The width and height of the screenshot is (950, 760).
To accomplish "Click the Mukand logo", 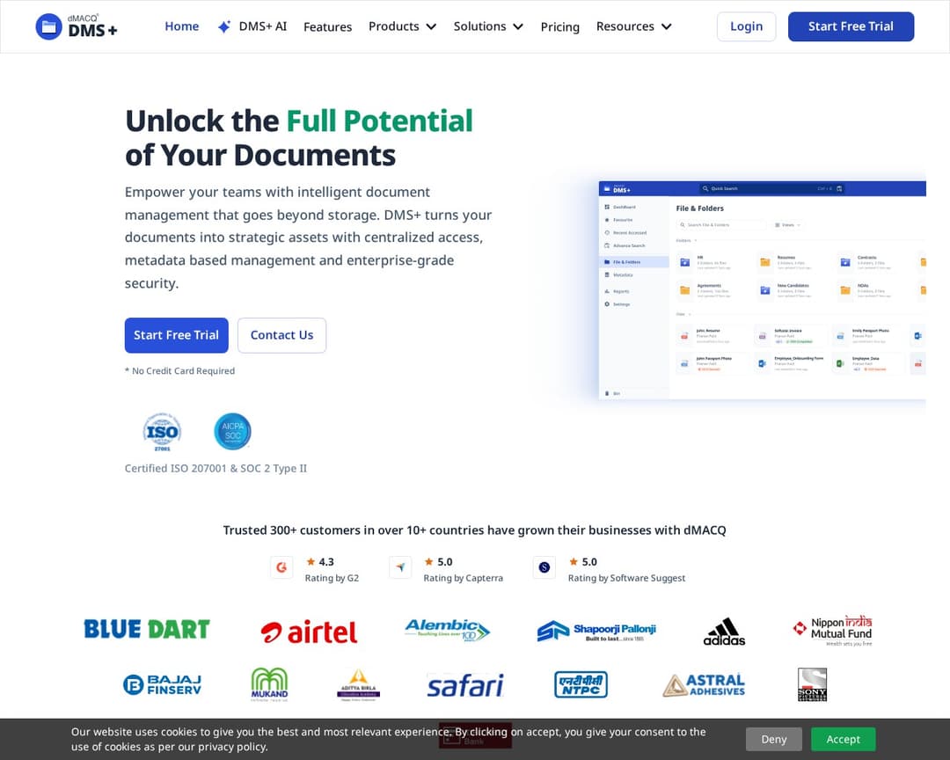I will click(x=270, y=685).
